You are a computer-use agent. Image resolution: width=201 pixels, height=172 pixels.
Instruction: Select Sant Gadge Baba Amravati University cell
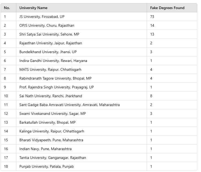[x=69, y=105]
